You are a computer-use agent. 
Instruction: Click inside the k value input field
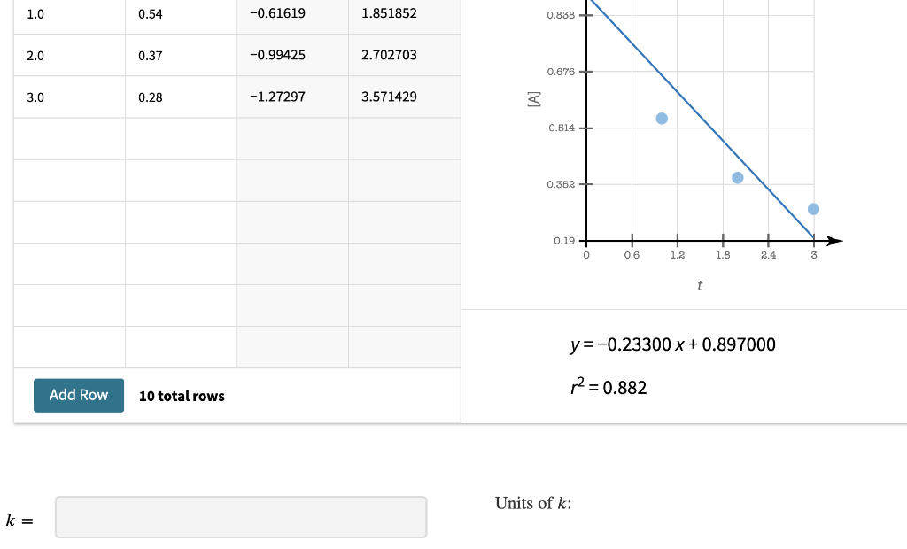[240, 516]
